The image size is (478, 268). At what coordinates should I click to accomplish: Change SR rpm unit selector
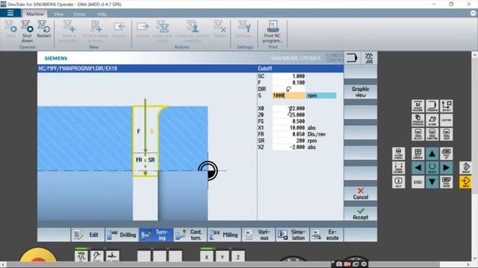point(312,141)
